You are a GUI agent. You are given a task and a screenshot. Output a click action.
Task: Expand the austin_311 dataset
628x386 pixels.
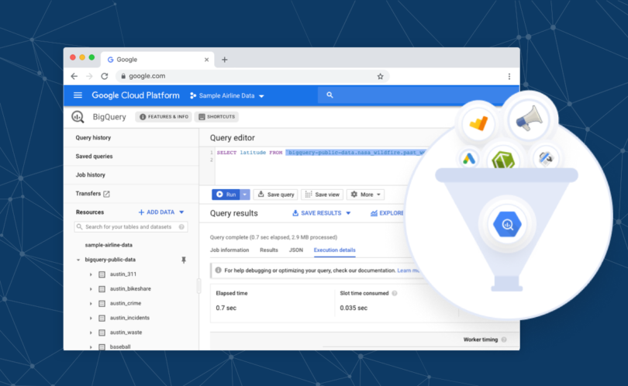pos(91,274)
